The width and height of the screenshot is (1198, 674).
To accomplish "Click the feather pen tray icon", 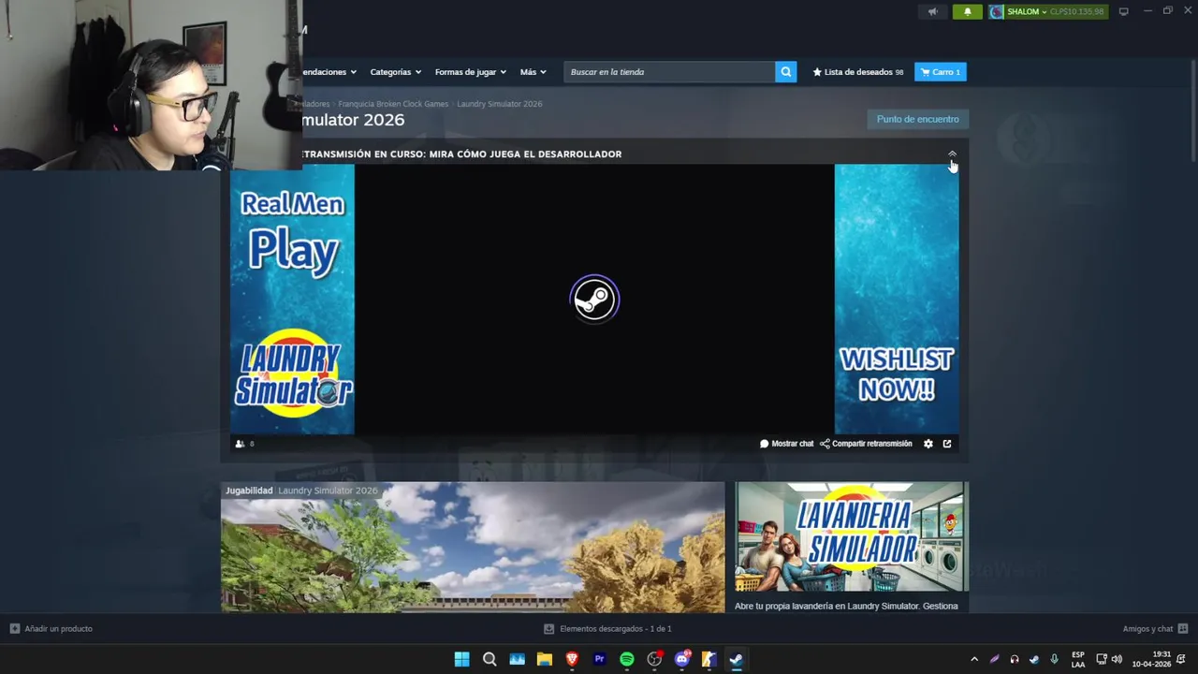I will [994, 659].
